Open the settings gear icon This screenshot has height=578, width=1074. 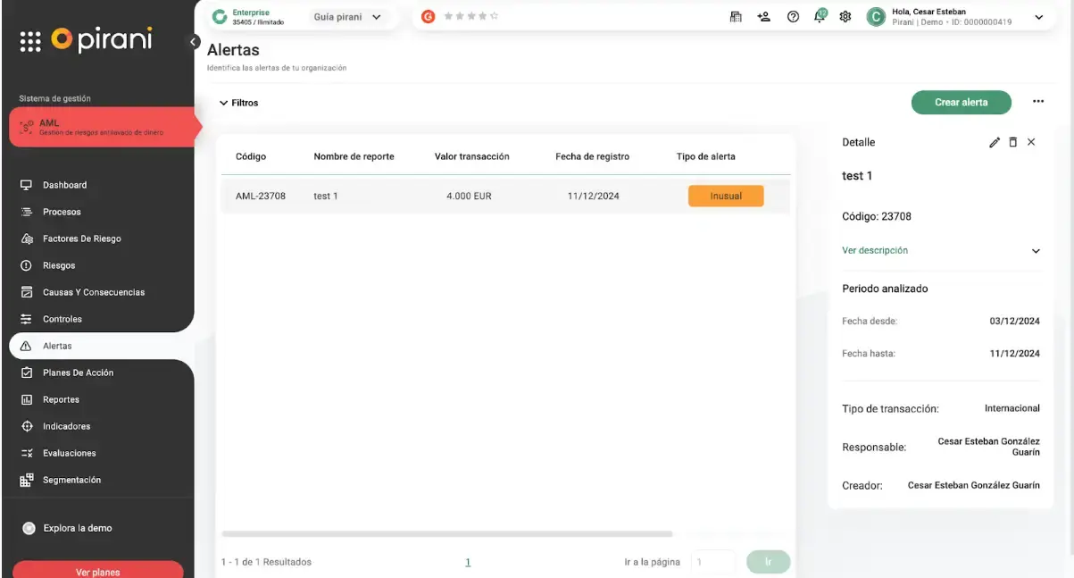[845, 17]
